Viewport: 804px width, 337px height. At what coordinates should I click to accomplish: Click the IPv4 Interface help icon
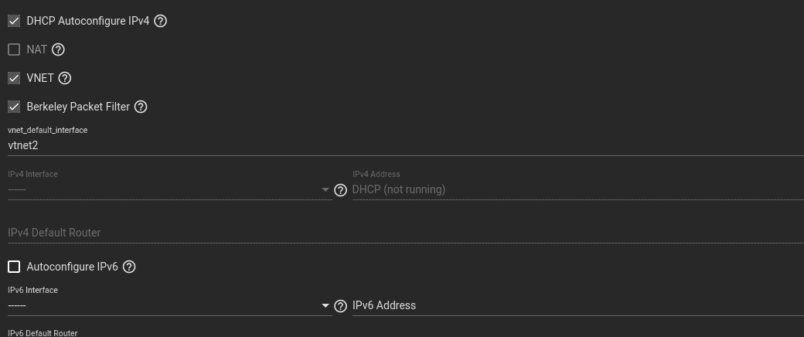pyautogui.click(x=340, y=190)
